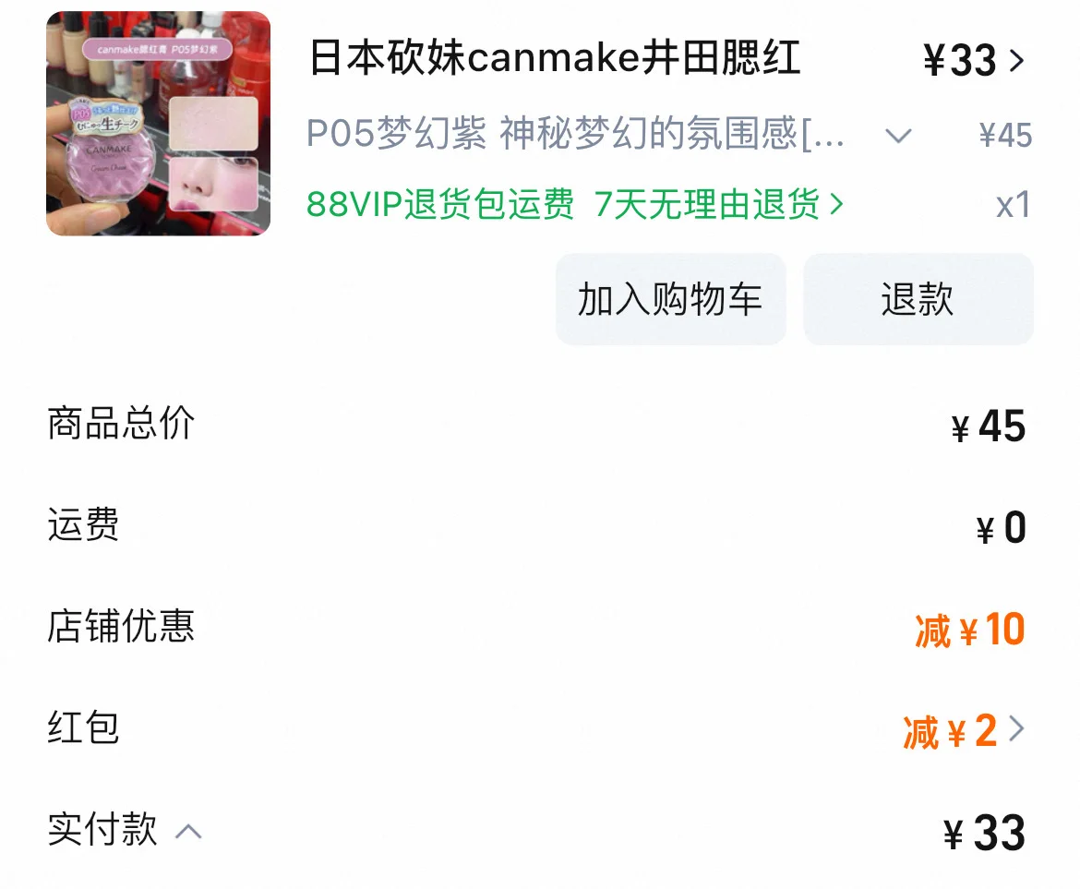Open the 红包 discount details chevron

(x=1016, y=728)
